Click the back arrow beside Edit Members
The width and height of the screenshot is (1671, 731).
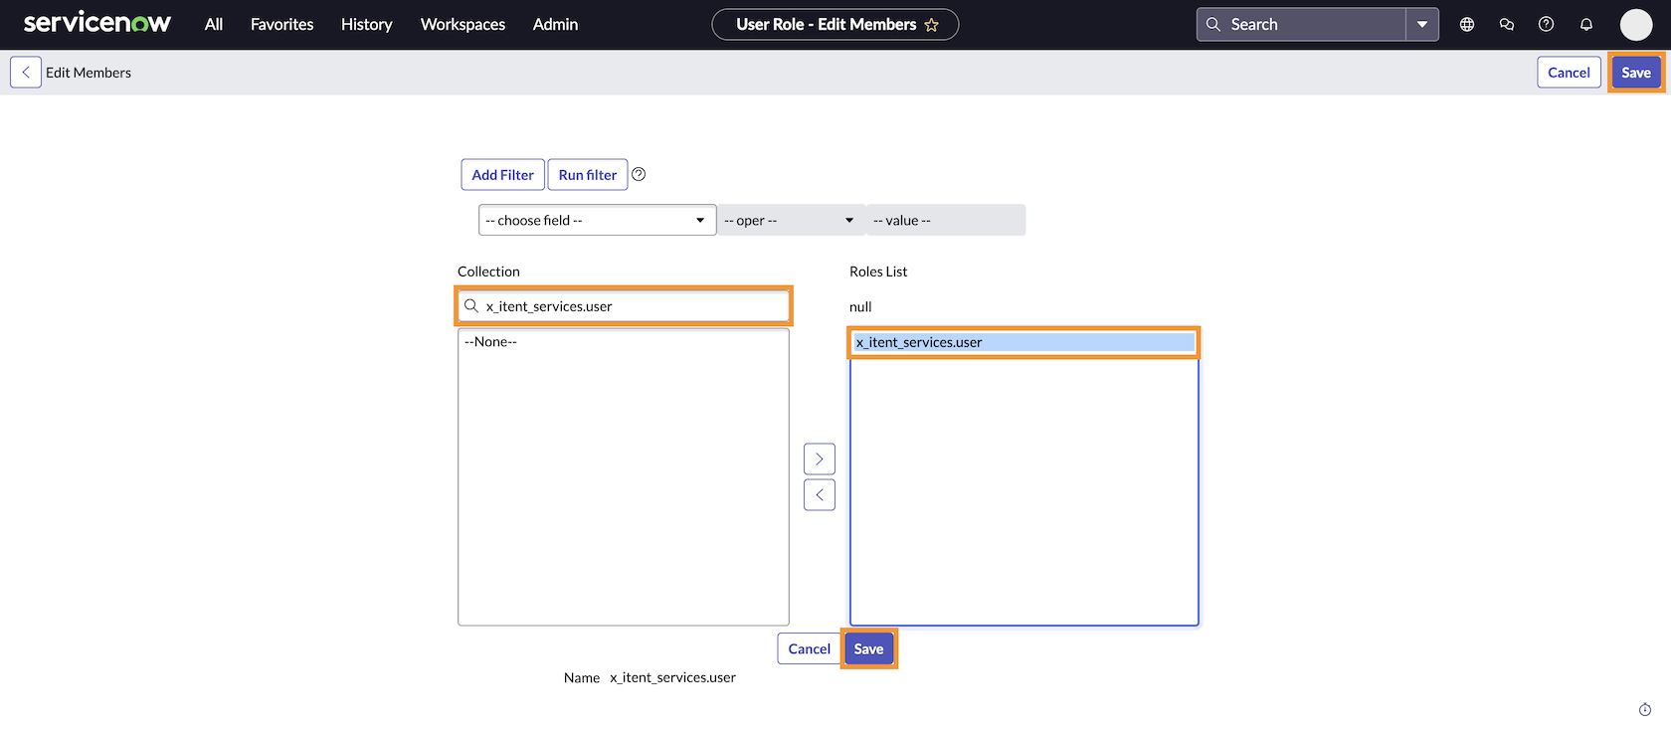pyautogui.click(x=26, y=73)
